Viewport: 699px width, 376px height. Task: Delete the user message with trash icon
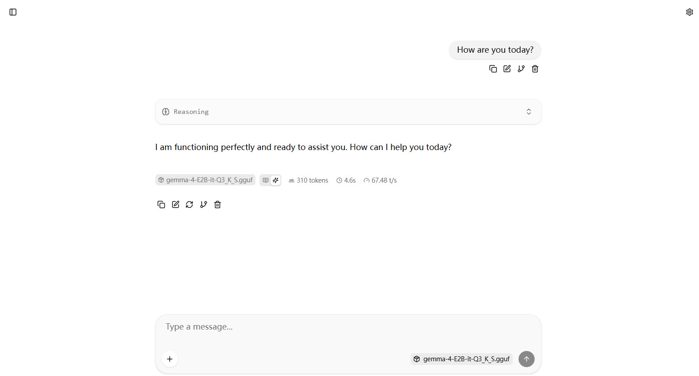click(535, 69)
